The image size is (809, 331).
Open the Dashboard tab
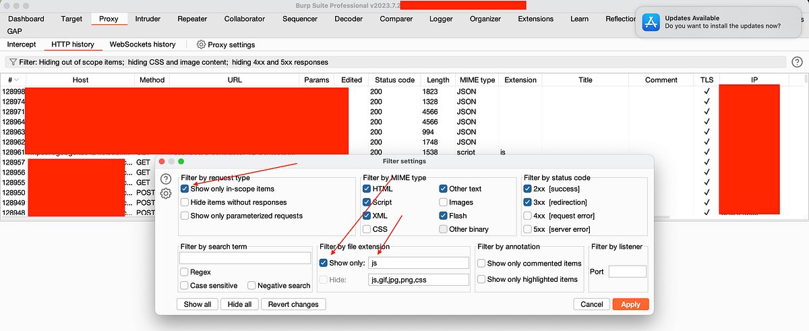(26, 19)
